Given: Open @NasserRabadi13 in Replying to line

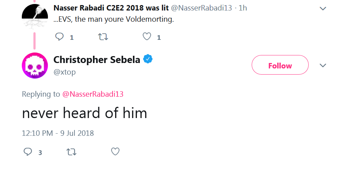Looking at the screenshot, I should point(93,94).
